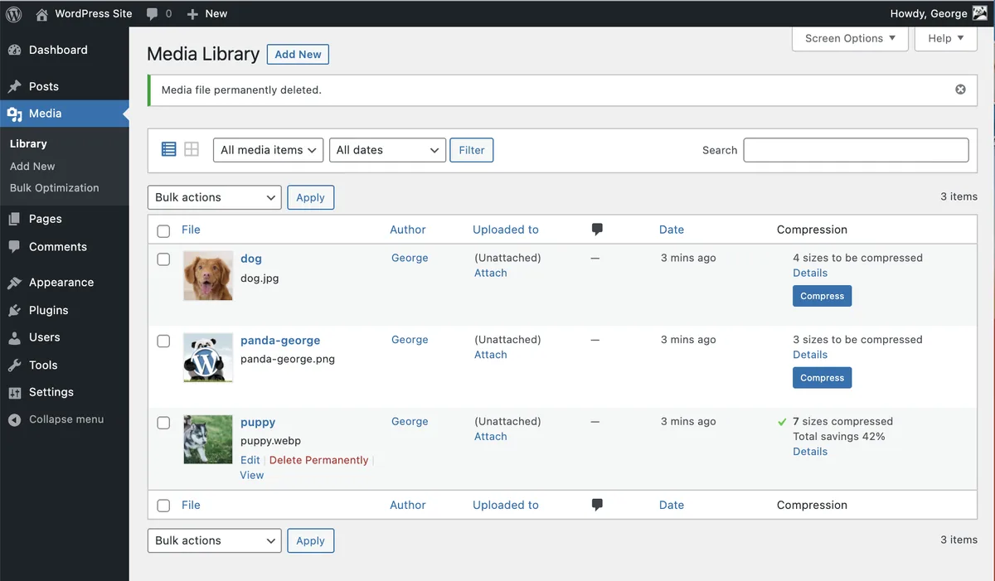Click the Dashboard gauge icon
Screen dimensions: 995x581
(x=14, y=50)
